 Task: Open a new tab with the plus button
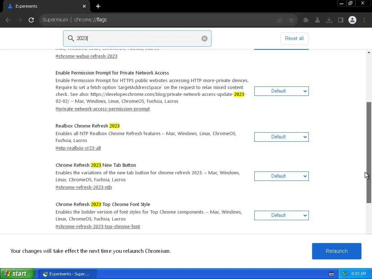[x=98, y=7]
